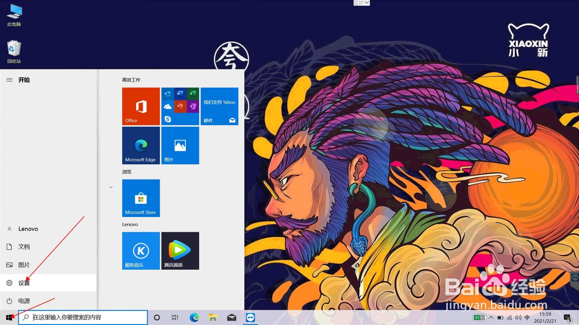Open the 此电脑 desktop icon

click(14, 16)
